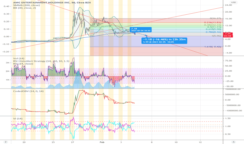Select Fibonacci level 0.382(12.33)
244x144 pixels.
[213, 25]
